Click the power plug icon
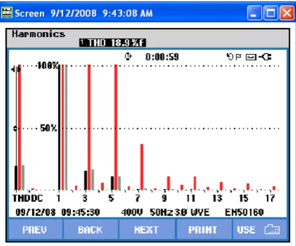Screen dimensions: 296x246 (x=265, y=57)
